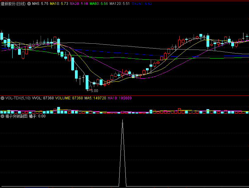Click the volume MA10: 109089 value
Screen dimensions: 249x188
pyautogui.click(x=120, y=98)
